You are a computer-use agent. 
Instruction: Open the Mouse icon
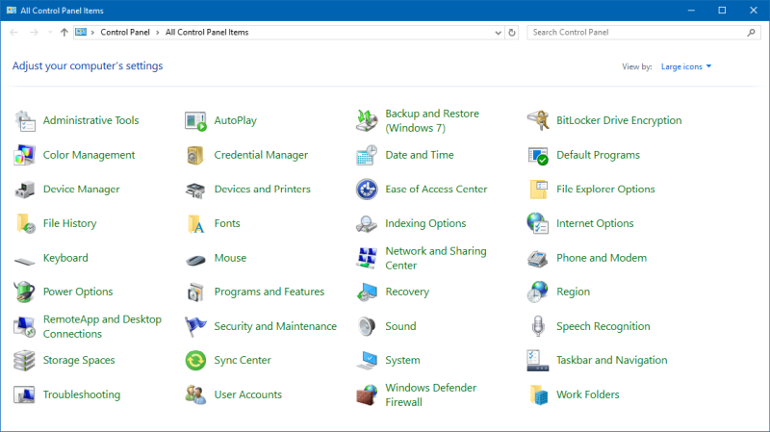[x=195, y=259]
